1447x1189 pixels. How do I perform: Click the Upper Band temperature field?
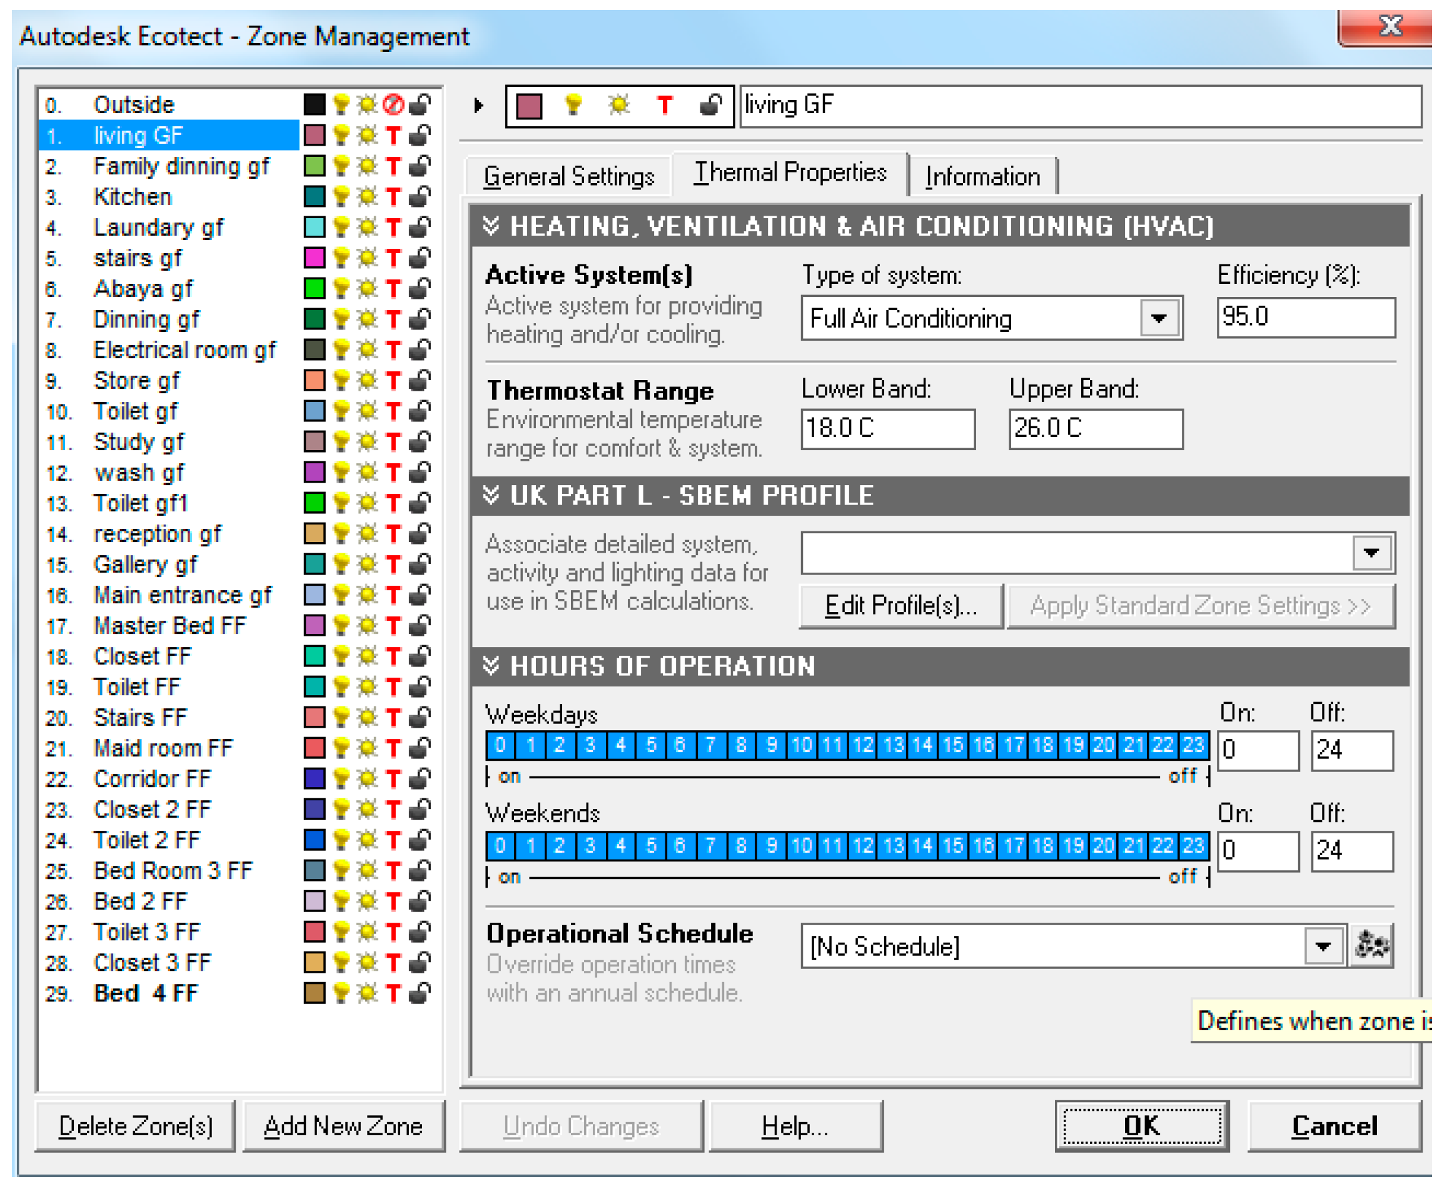pos(1095,429)
